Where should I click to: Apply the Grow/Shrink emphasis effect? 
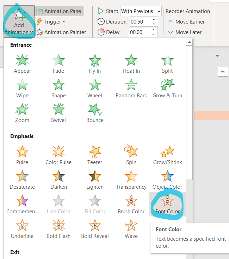pos(167,155)
